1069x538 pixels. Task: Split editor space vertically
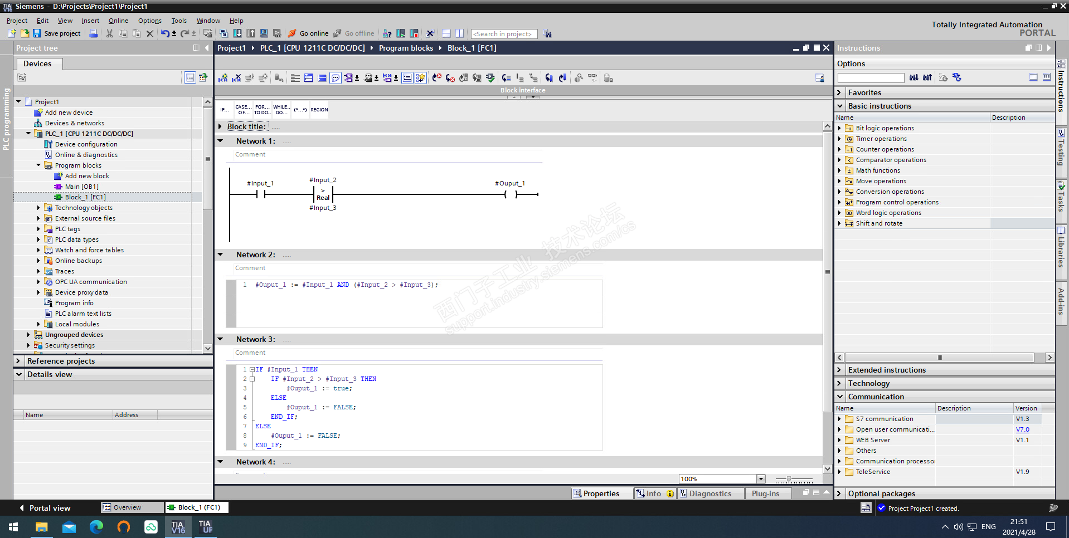(459, 33)
